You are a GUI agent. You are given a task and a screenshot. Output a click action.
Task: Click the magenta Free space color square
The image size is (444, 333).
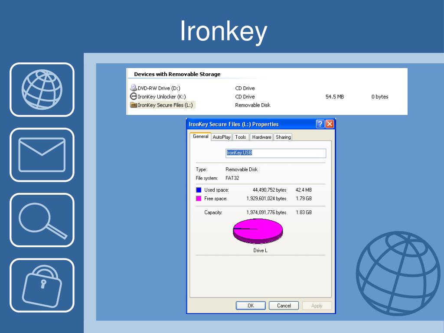(199, 199)
